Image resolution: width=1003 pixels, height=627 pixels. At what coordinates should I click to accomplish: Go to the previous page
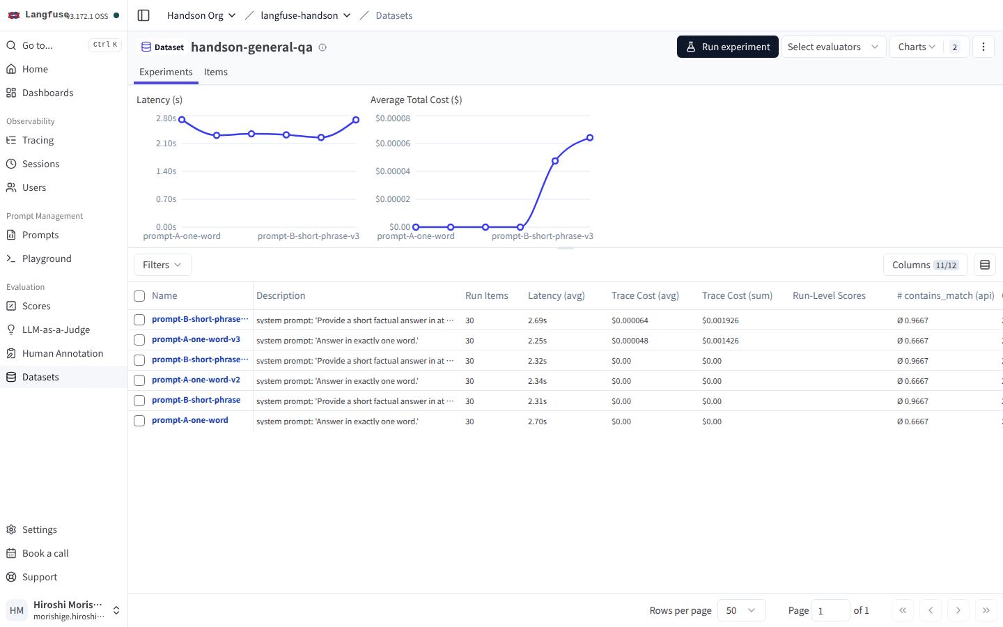click(931, 610)
